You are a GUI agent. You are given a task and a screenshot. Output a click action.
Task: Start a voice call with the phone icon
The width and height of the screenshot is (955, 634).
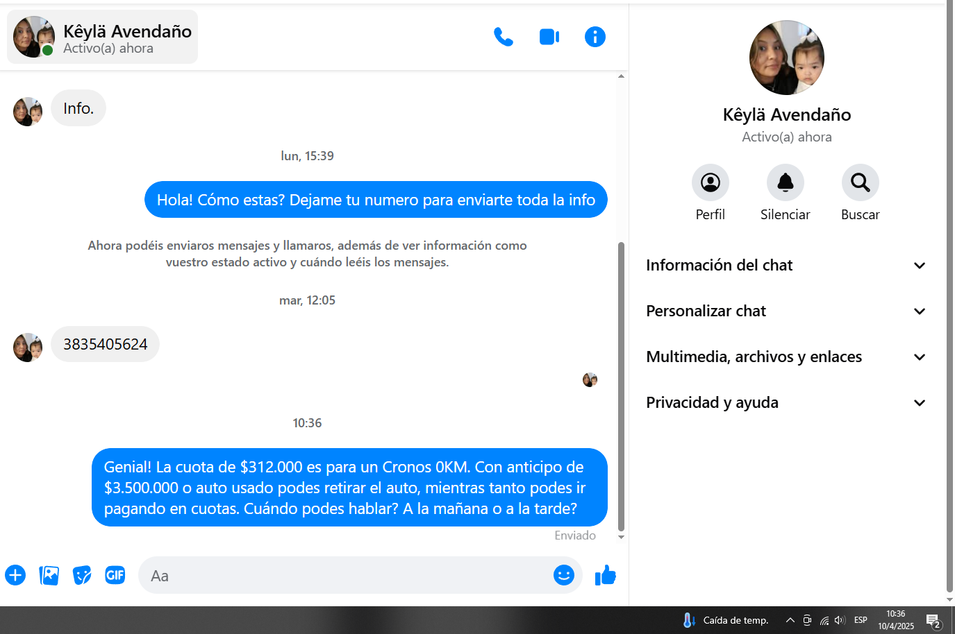[503, 37]
